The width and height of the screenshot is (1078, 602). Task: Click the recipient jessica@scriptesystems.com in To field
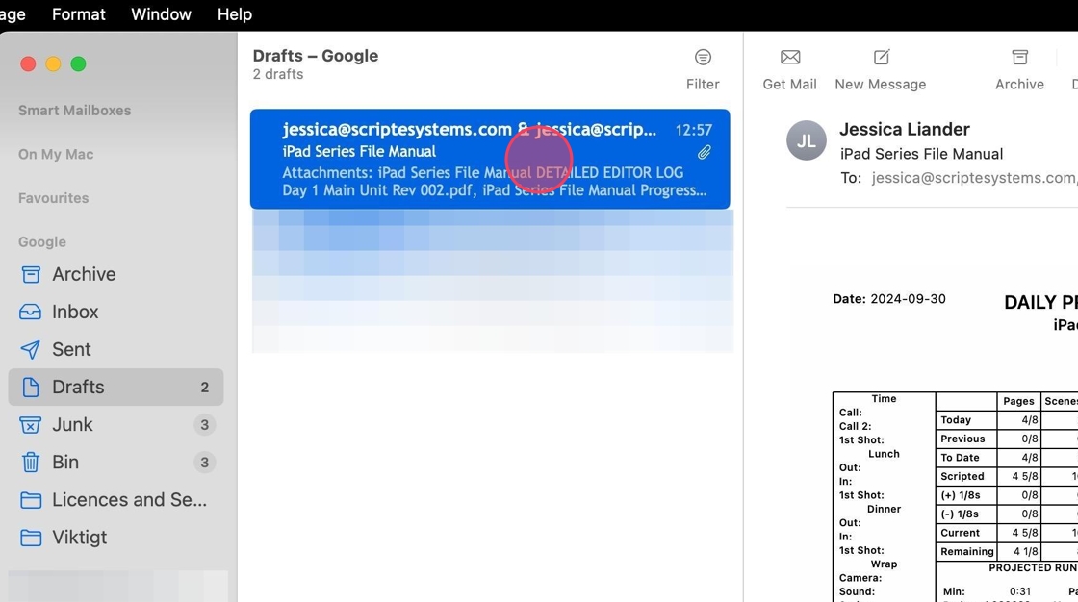973,178
